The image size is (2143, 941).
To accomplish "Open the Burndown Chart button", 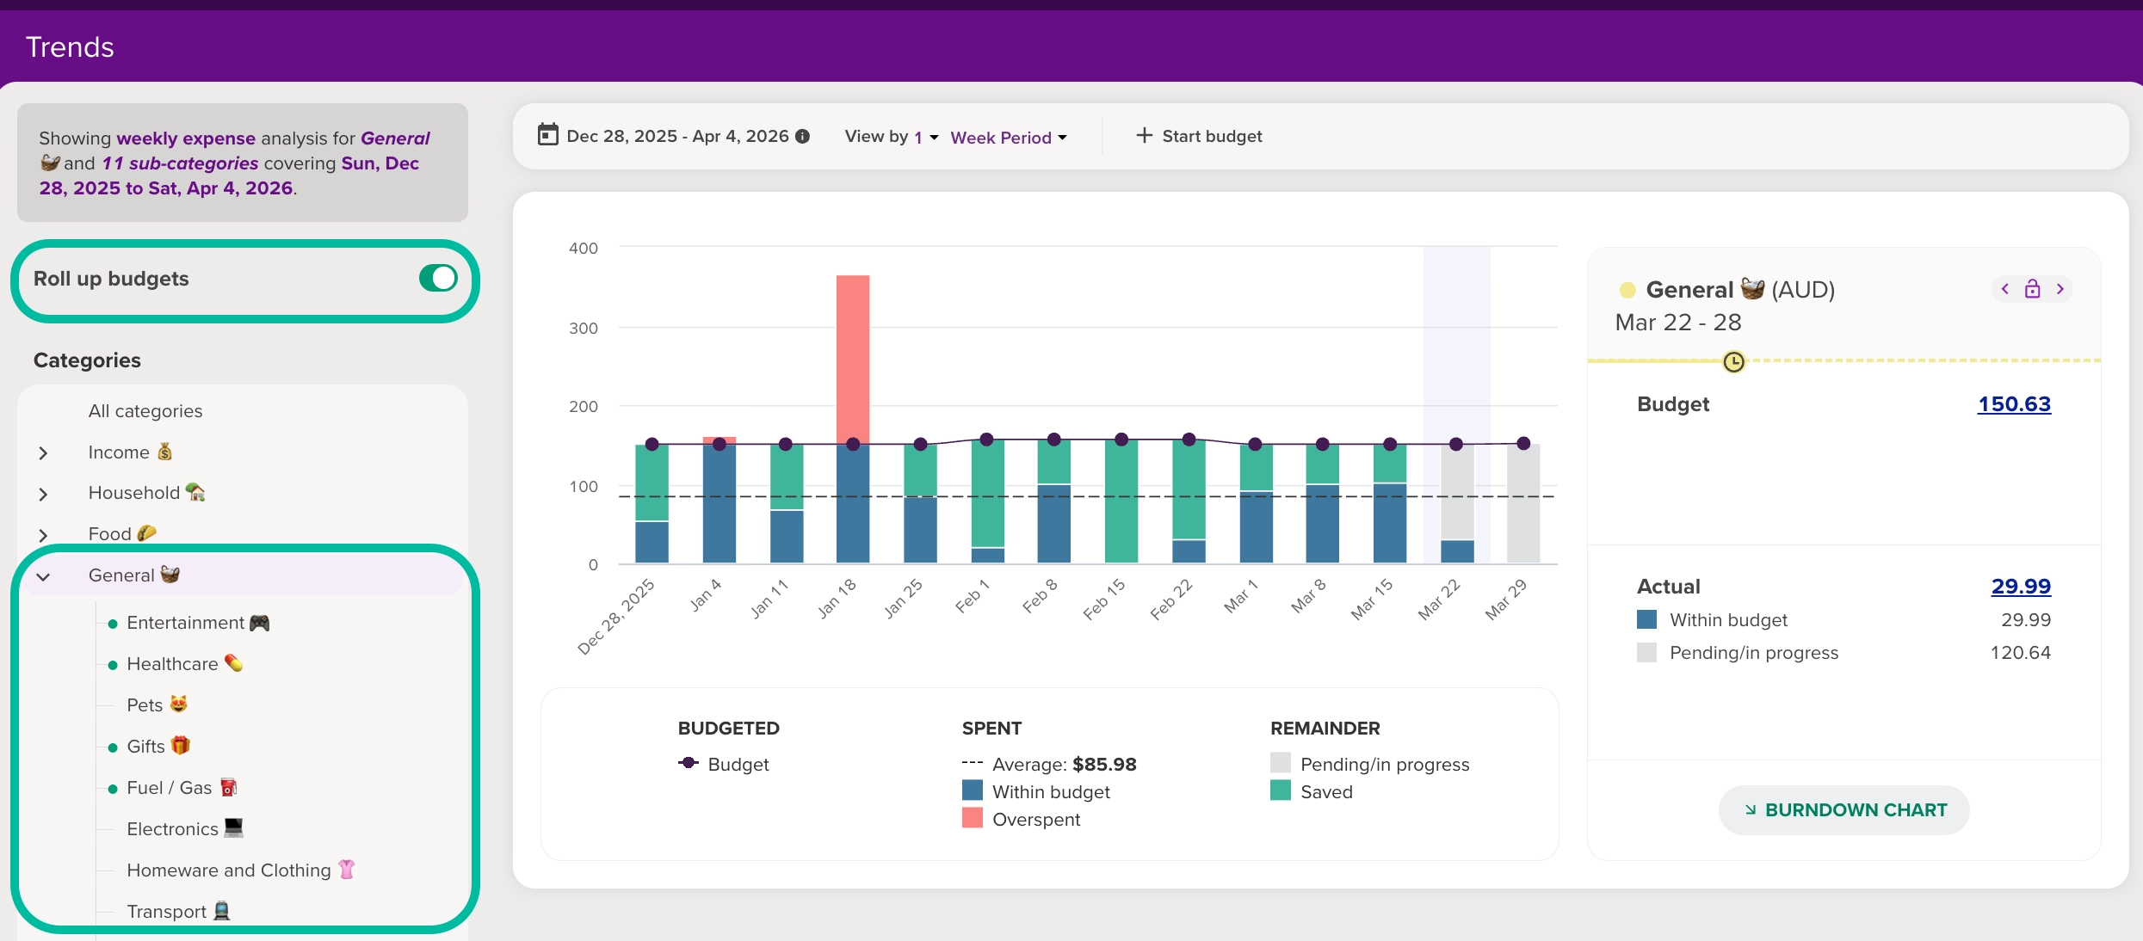I will tap(1843, 809).
